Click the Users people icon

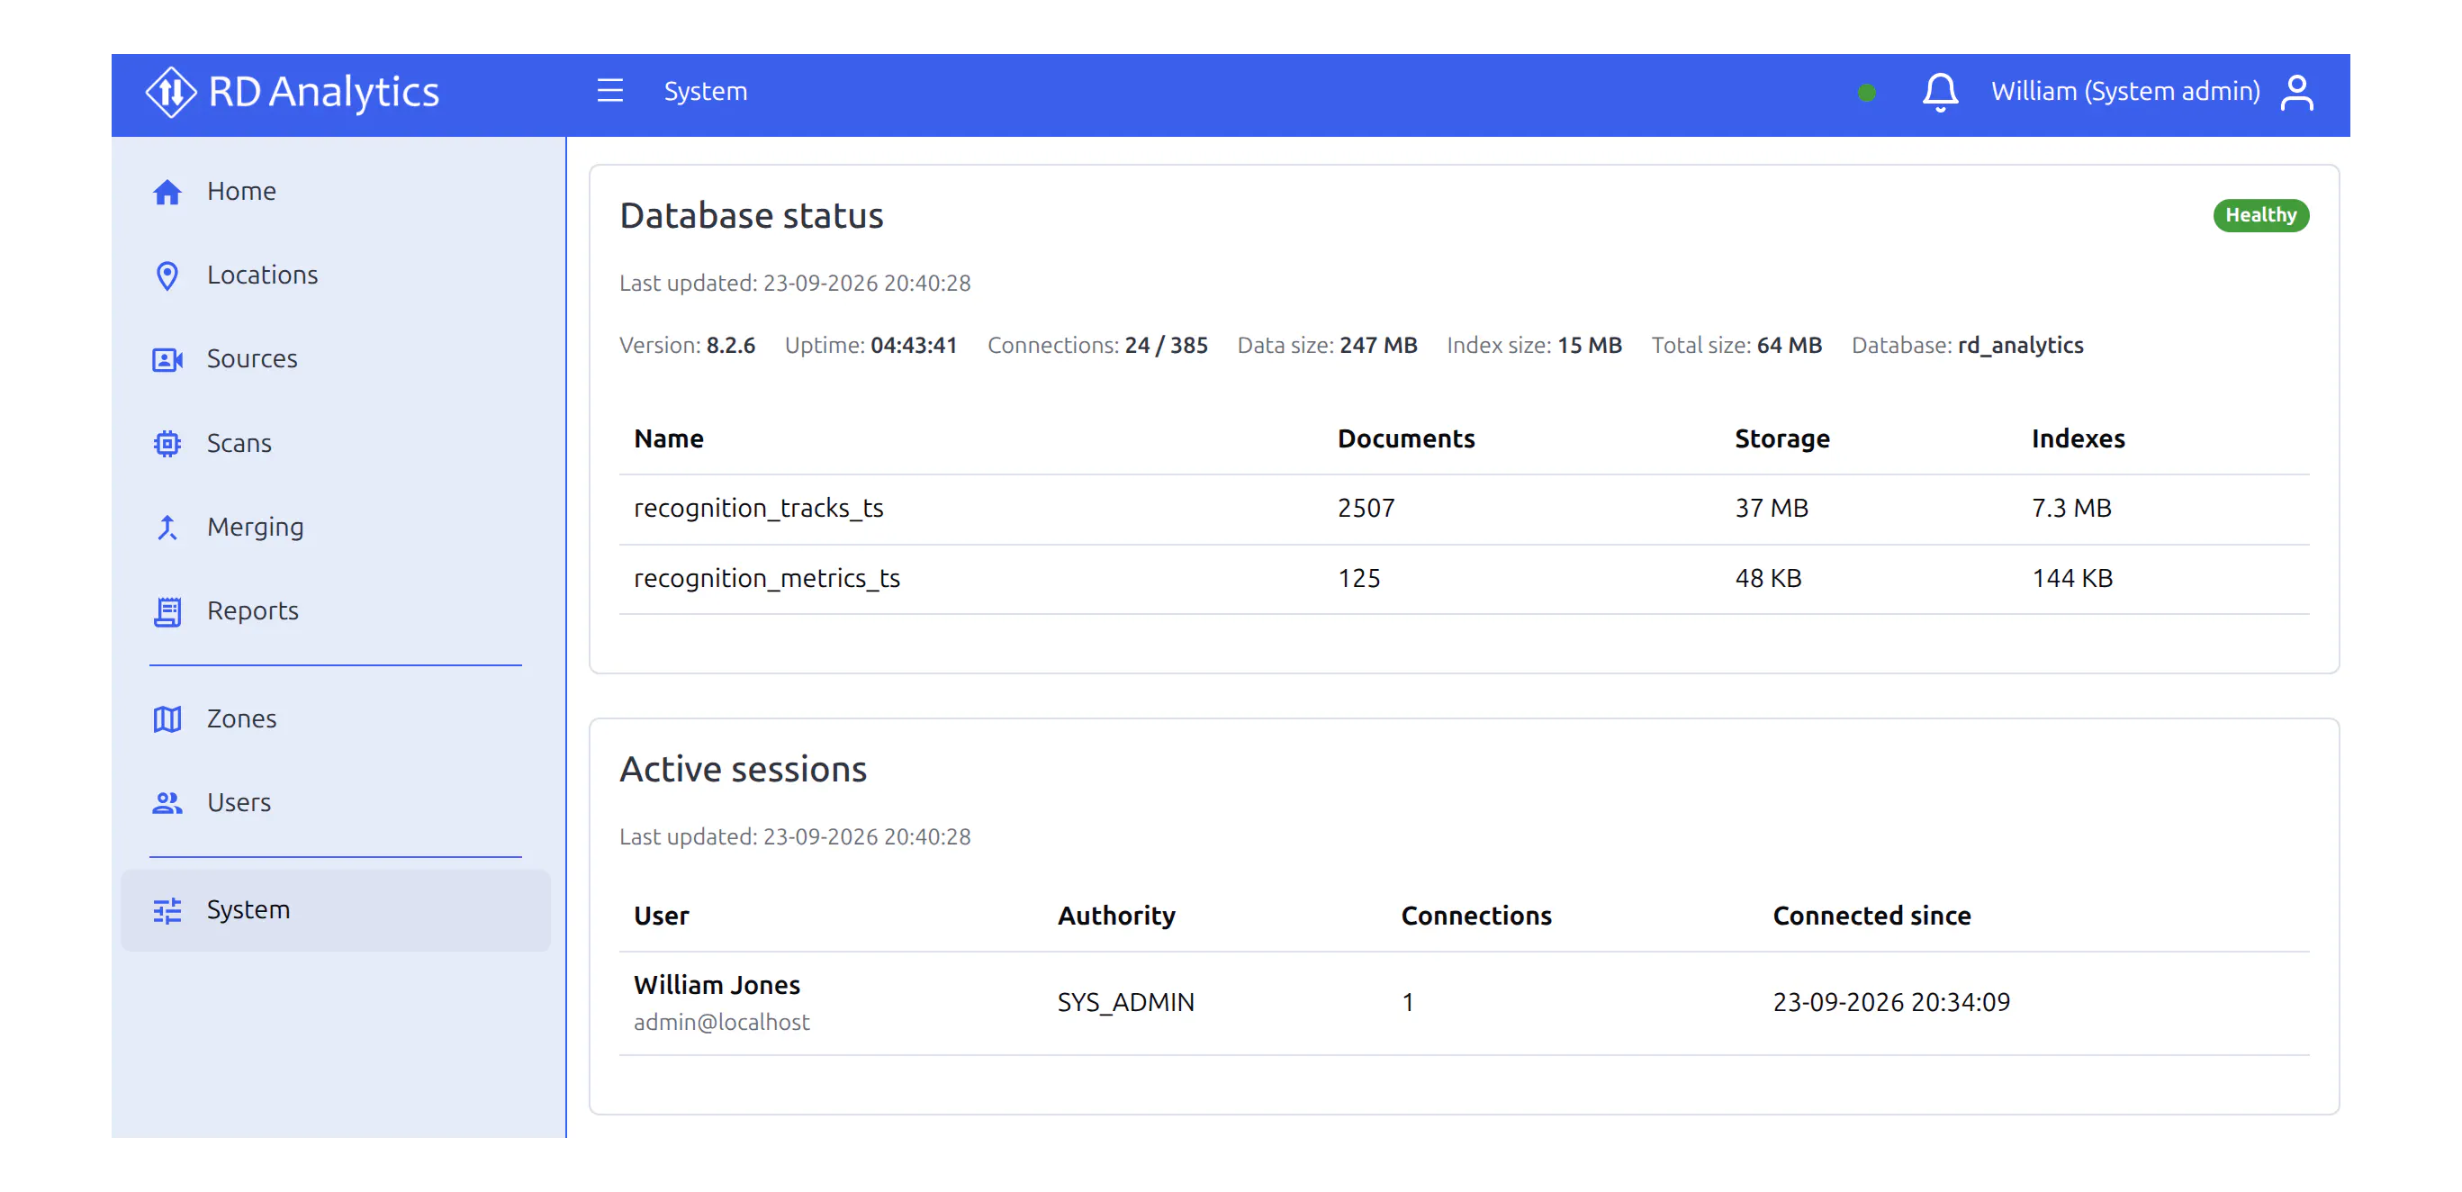(167, 803)
